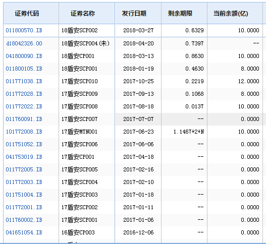Open security 011760091.IB

[24, 119]
